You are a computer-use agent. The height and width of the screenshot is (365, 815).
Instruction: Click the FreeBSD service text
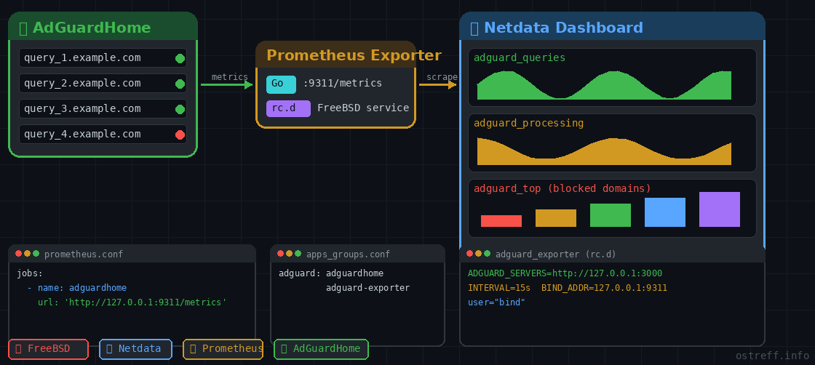click(363, 108)
